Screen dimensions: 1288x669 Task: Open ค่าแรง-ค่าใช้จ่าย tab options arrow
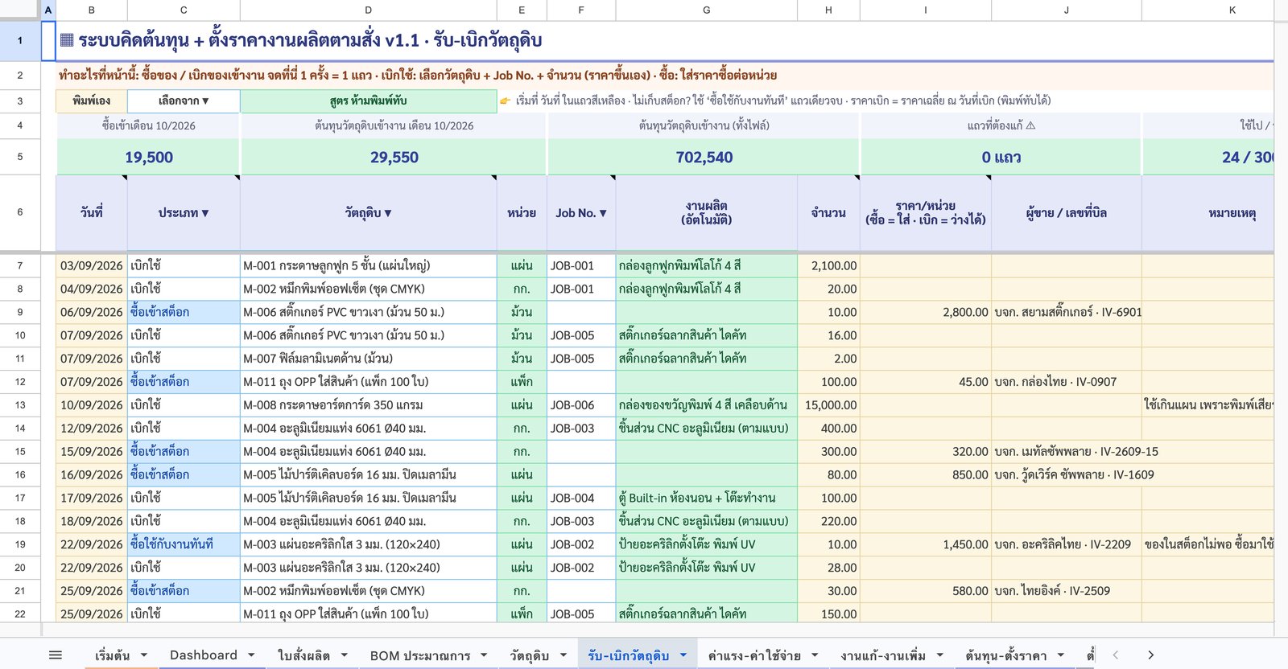[815, 655]
